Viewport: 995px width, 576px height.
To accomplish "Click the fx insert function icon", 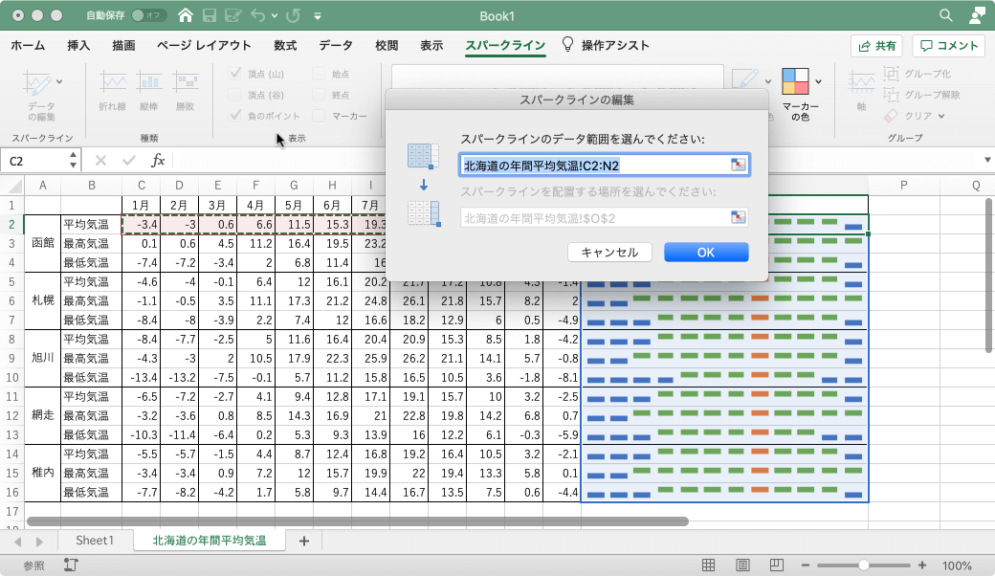I will pos(157,161).
